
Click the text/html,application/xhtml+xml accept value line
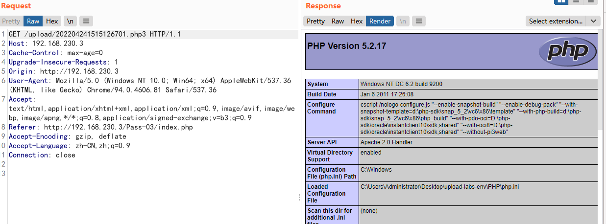click(152, 109)
